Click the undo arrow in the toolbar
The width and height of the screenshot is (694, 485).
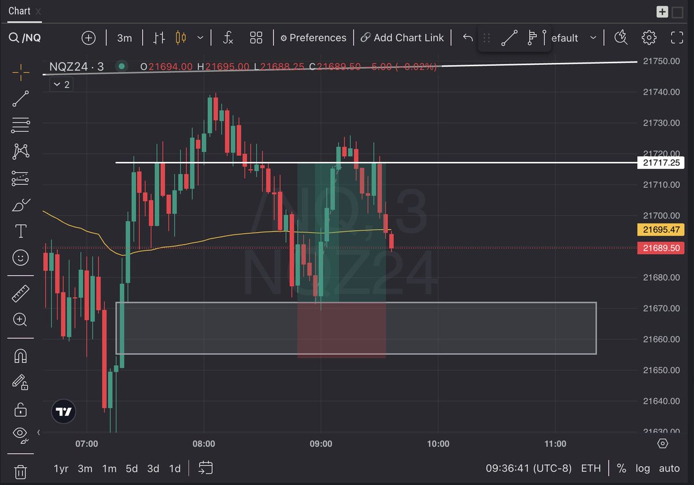pos(468,38)
